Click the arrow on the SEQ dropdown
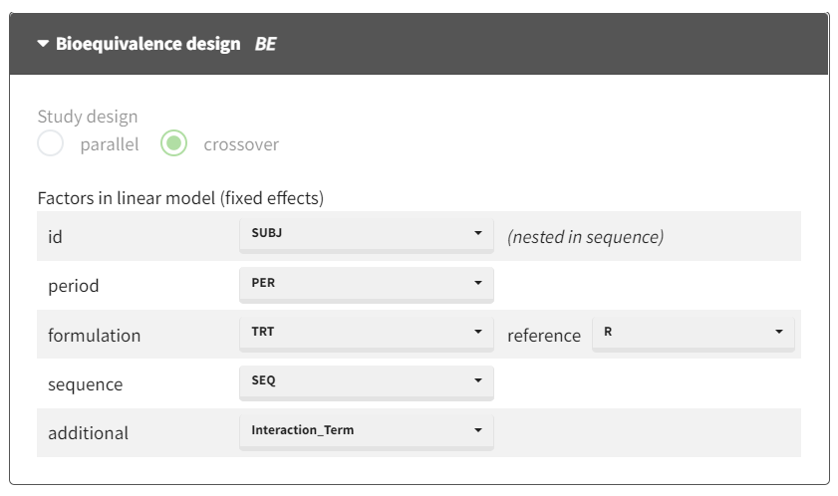Image resolution: width=838 pixels, height=496 pixels. tap(477, 381)
